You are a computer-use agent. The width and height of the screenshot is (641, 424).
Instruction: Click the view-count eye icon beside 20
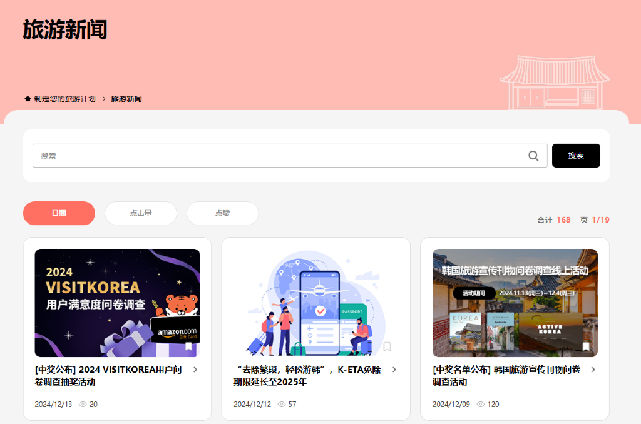83,405
